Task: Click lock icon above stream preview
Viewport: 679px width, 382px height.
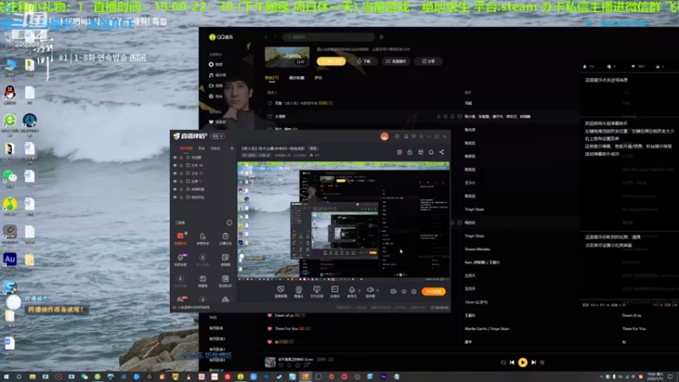Action: point(410,152)
